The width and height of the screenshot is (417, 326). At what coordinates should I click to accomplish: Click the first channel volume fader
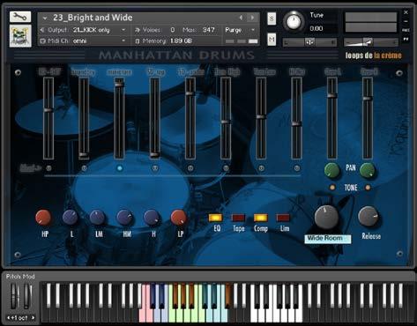pyautogui.click(x=48, y=110)
